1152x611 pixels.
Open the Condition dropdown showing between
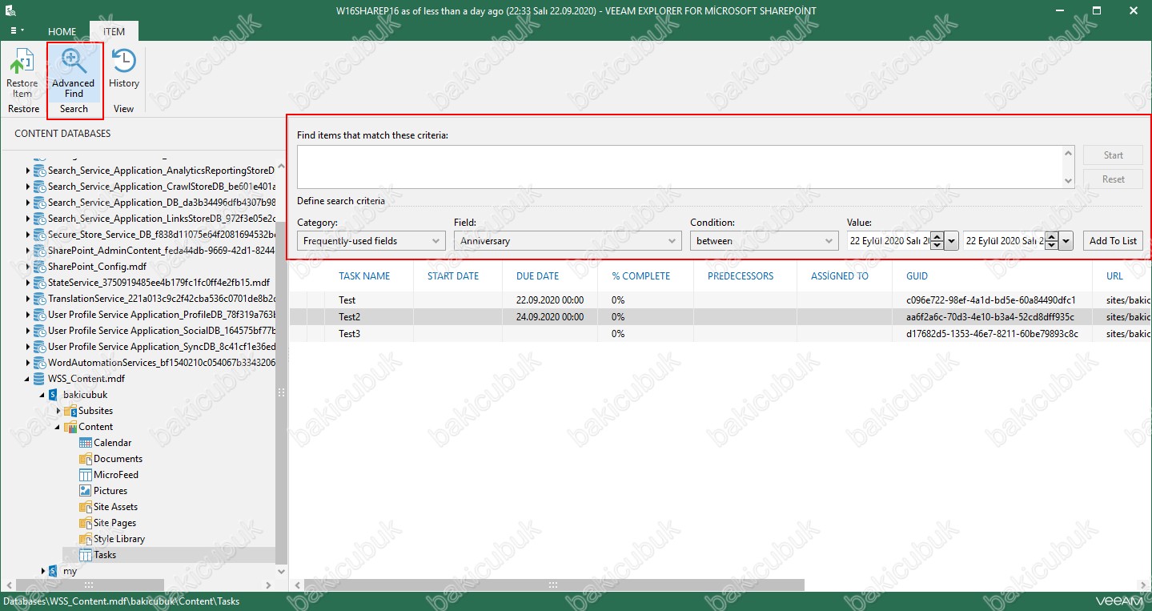(x=764, y=240)
